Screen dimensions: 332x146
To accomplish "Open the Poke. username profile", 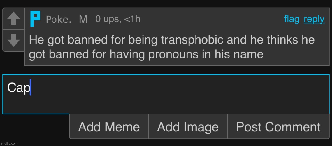I will pos(58,20).
